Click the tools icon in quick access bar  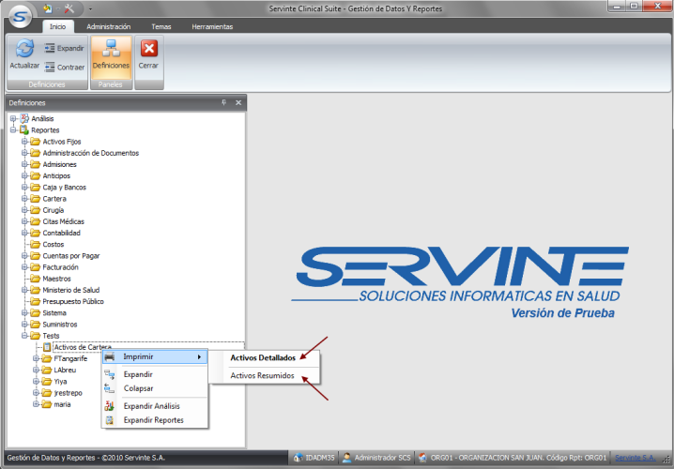coord(69,8)
